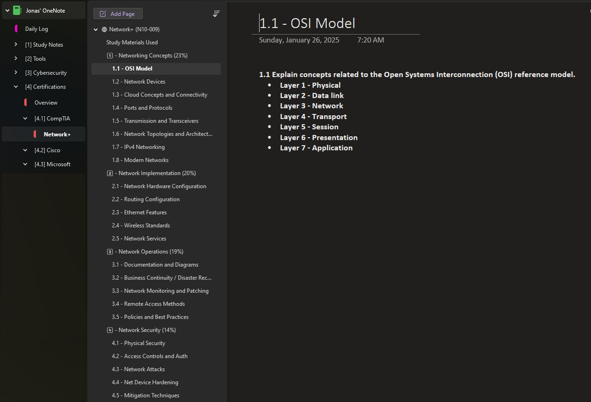Collapse the [4] Certifications section group

click(16, 87)
